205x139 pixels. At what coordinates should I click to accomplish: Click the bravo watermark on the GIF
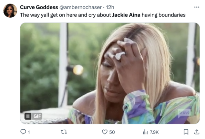tap(184, 113)
